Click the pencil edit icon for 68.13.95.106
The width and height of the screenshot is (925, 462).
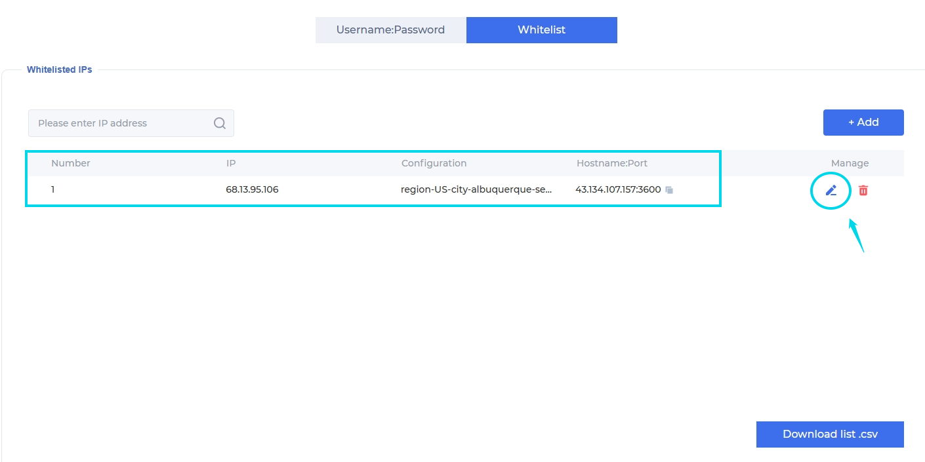pos(831,191)
